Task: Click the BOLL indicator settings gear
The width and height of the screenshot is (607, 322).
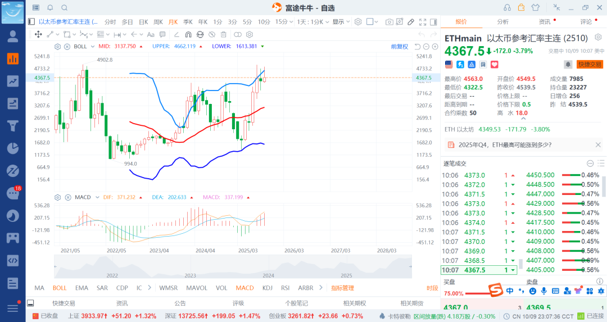Action: tap(57, 46)
